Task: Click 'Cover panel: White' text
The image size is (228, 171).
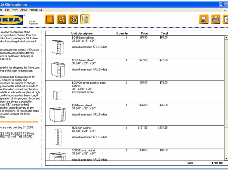Action: pyautogui.click(x=83, y=92)
